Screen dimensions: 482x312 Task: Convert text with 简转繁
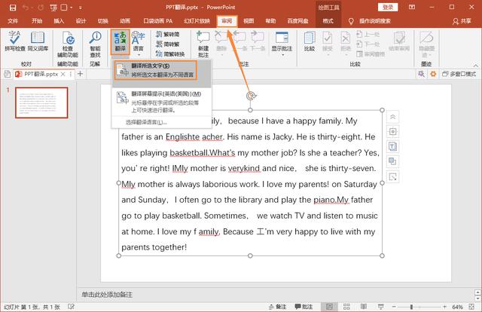click(x=167, y=44)
